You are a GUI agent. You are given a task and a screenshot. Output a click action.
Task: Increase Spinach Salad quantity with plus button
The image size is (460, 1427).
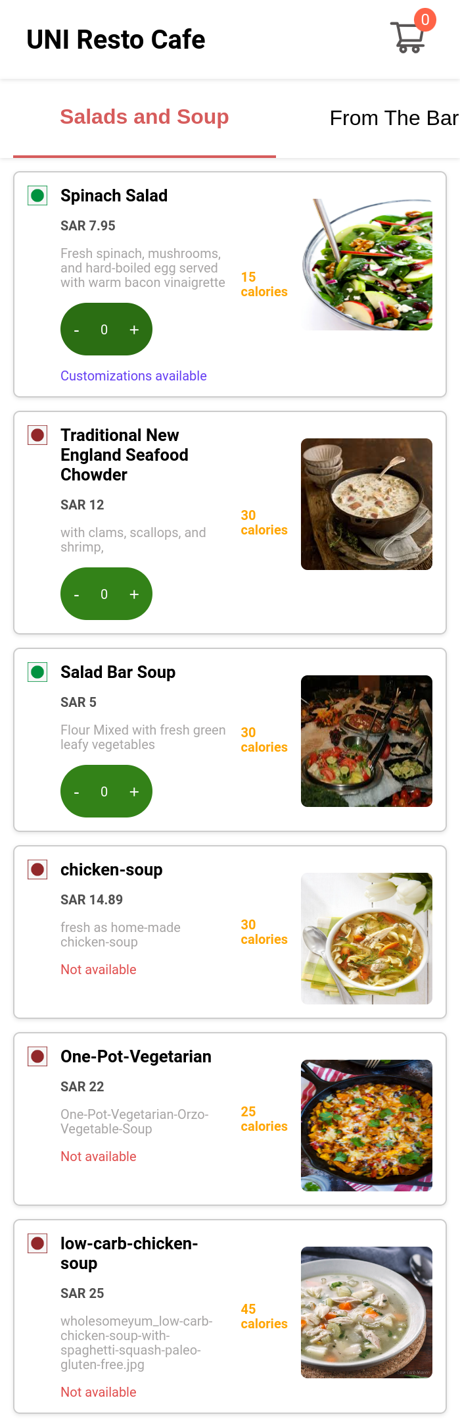pos(134,329)
